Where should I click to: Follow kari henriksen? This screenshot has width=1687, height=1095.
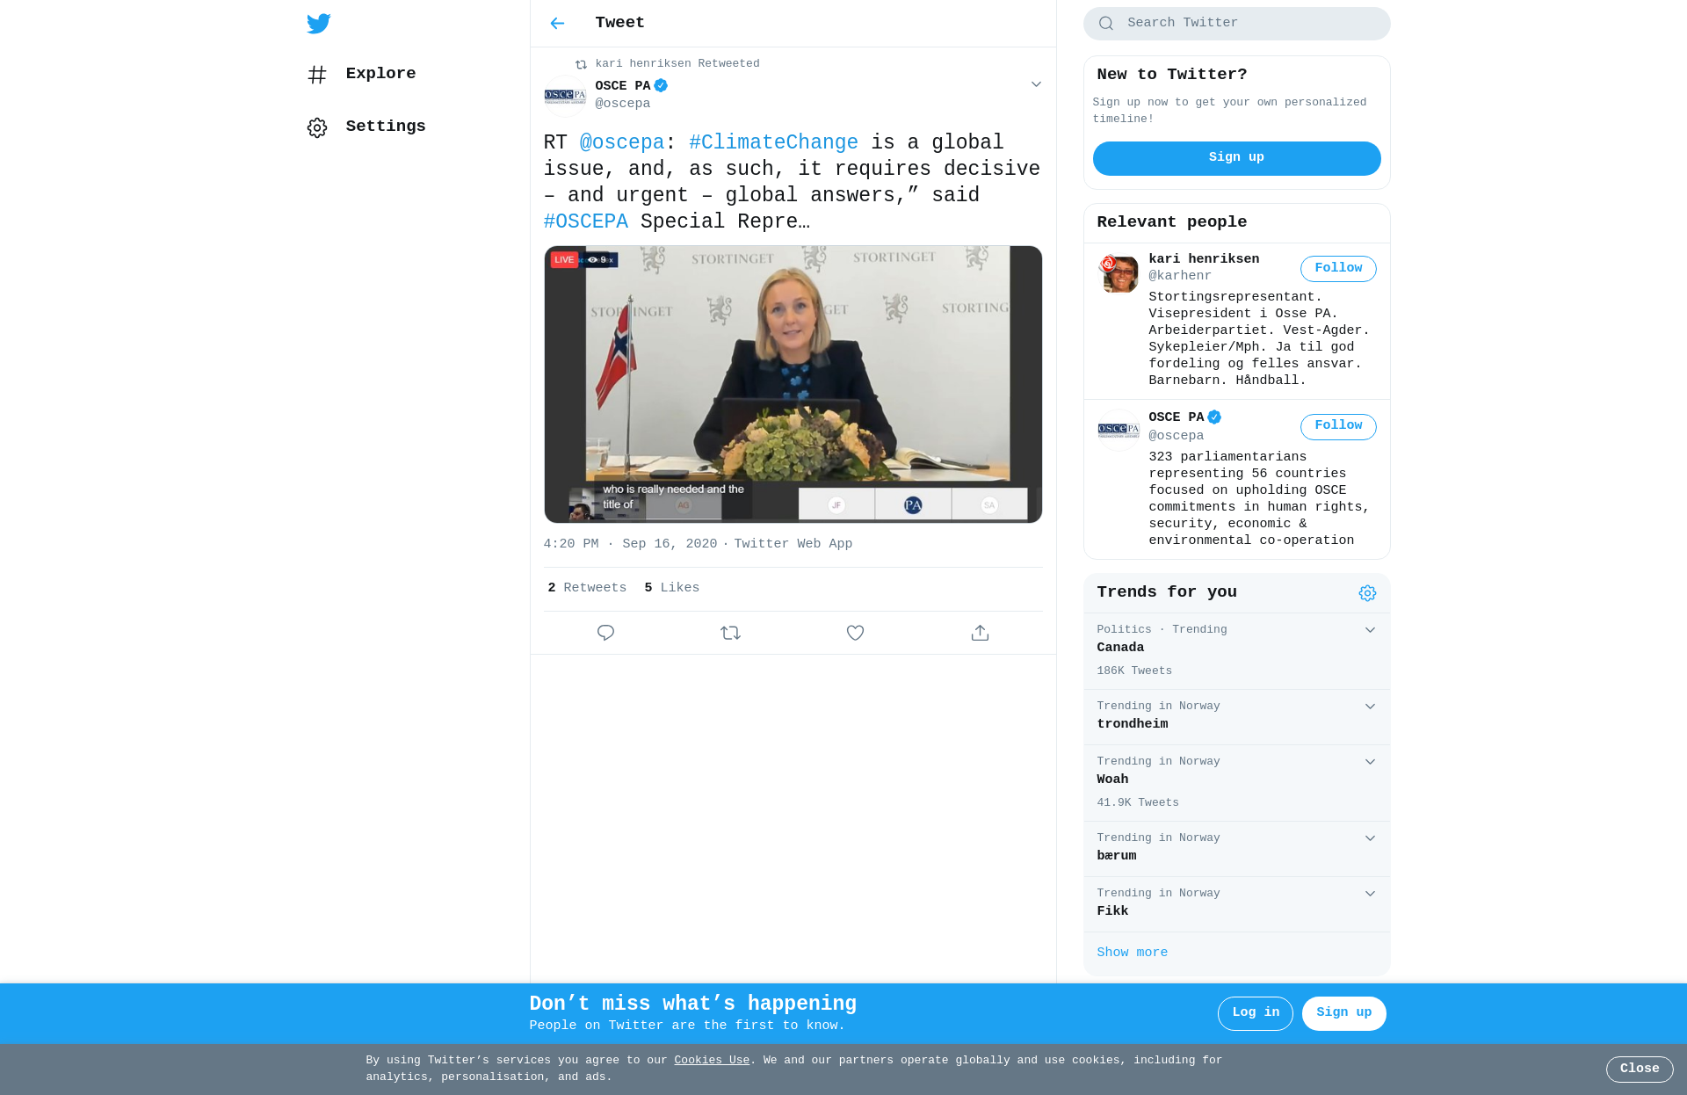coord(1338,268)
